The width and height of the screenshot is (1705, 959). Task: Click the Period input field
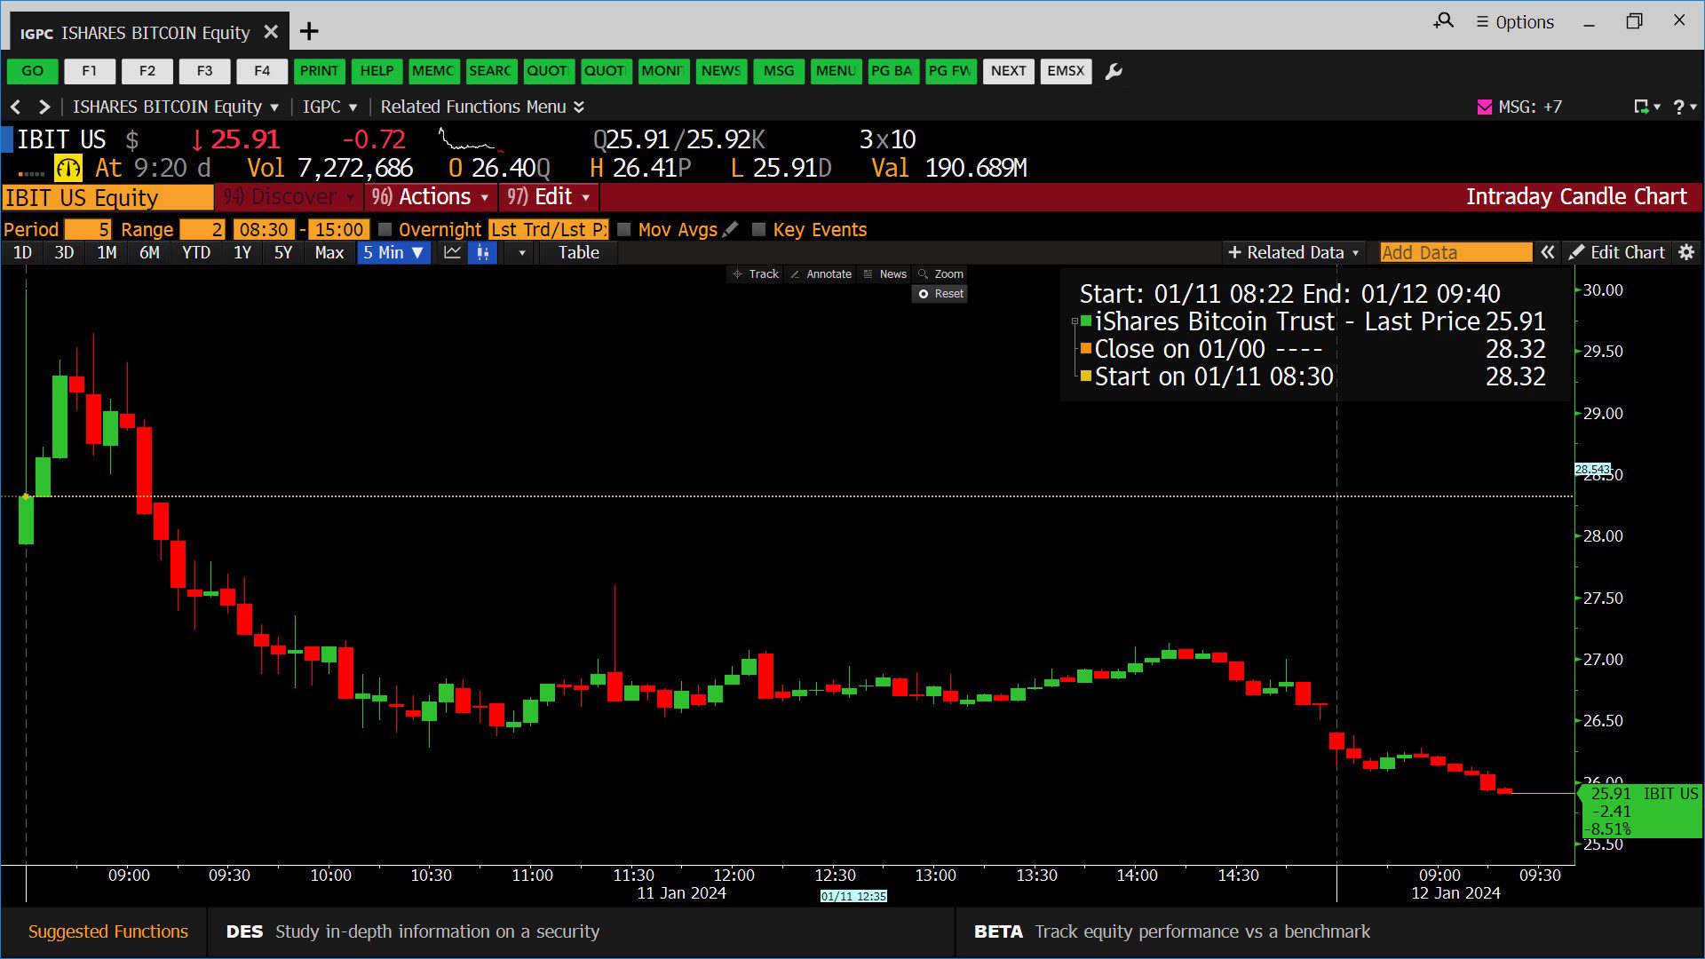point(87,229)
